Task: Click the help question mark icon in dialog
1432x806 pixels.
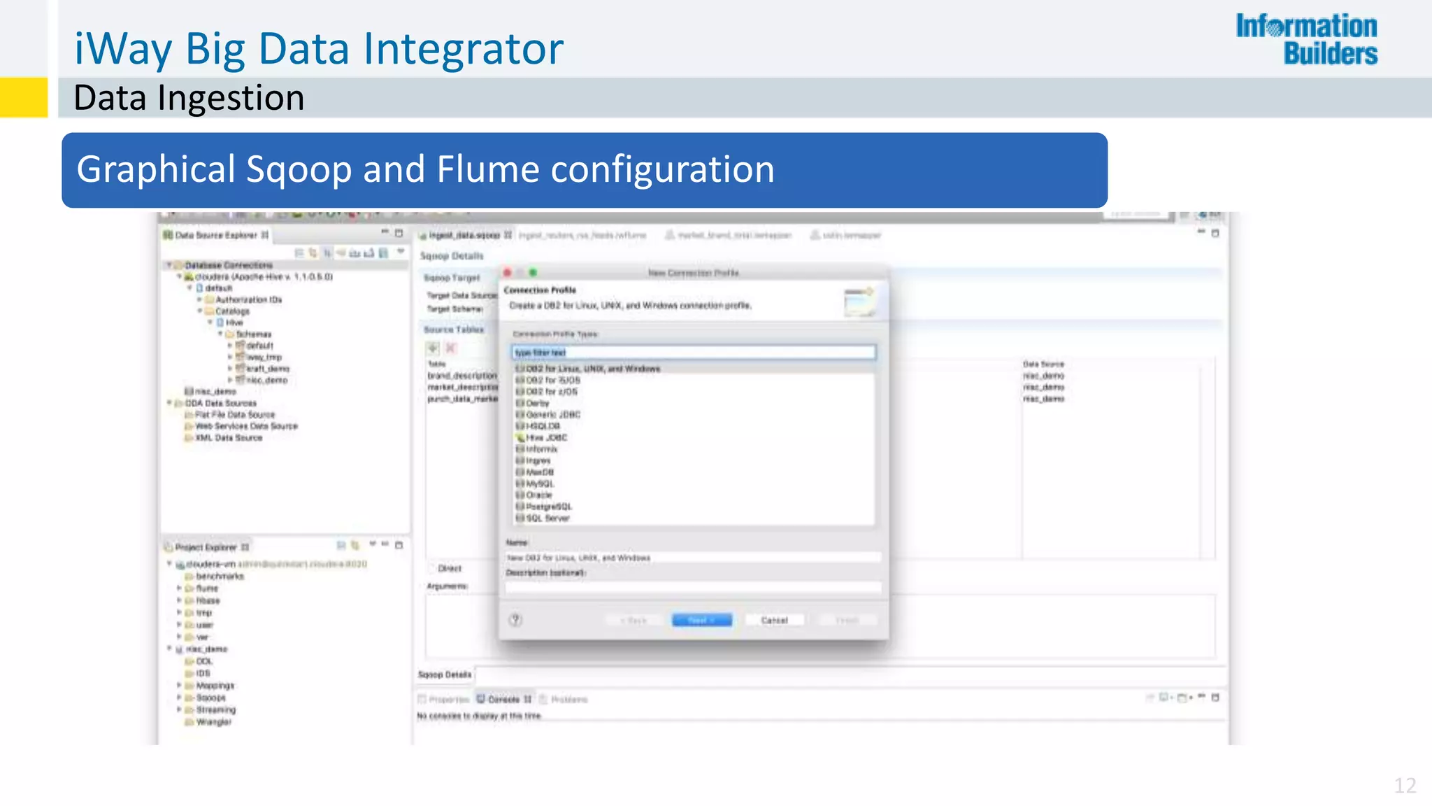Action: pos(515,620)
